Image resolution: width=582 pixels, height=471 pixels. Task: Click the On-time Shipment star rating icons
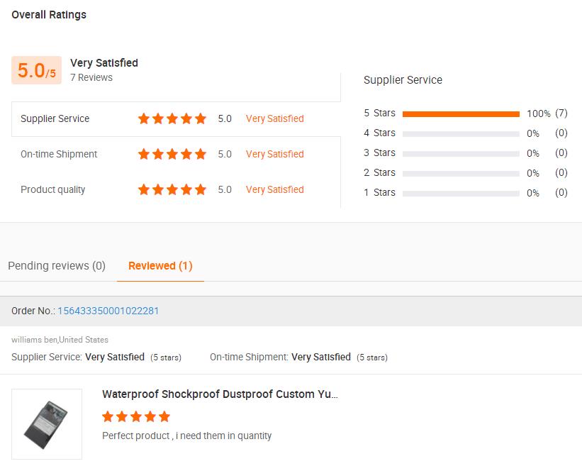click(172, 154)
